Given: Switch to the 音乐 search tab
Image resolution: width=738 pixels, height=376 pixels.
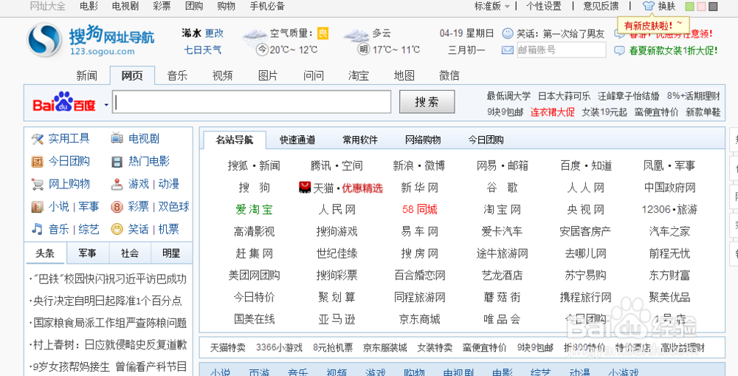Looking at the screenshot, I should [177, 76].
